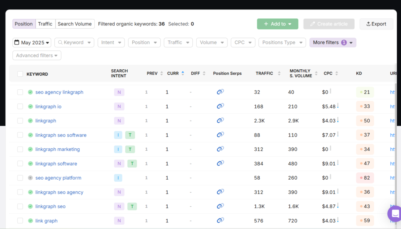Open the CPC filter dropdown
The width and height of the screenshot is (401, 229).
(x=243, y=42)
